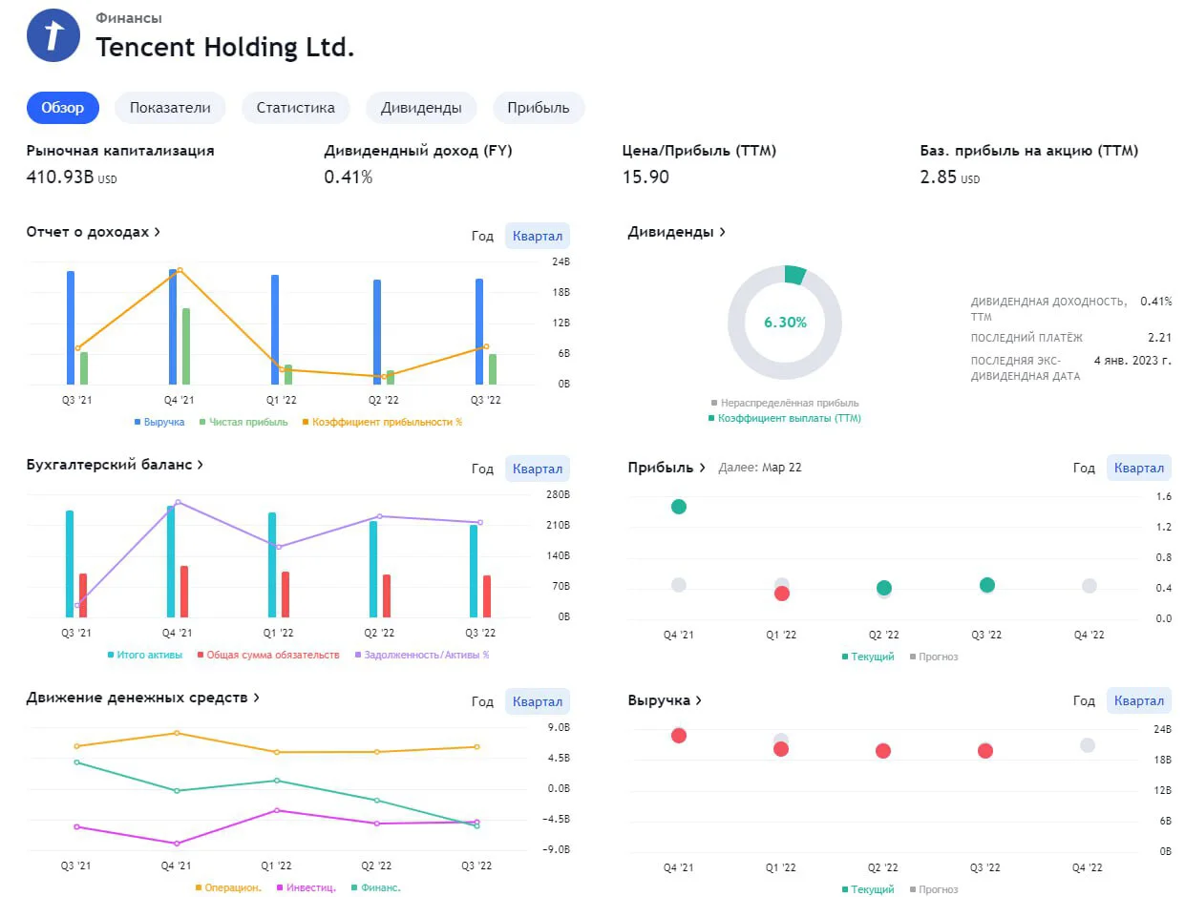
Task: Click the Далее: Мар 22 label
Action: click(x=760, y=468)
